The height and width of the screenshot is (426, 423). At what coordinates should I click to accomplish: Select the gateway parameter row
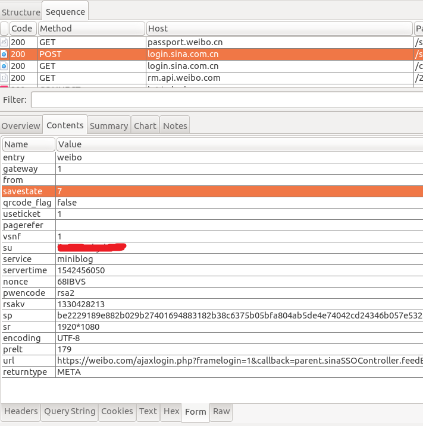[x=212, y=169]
